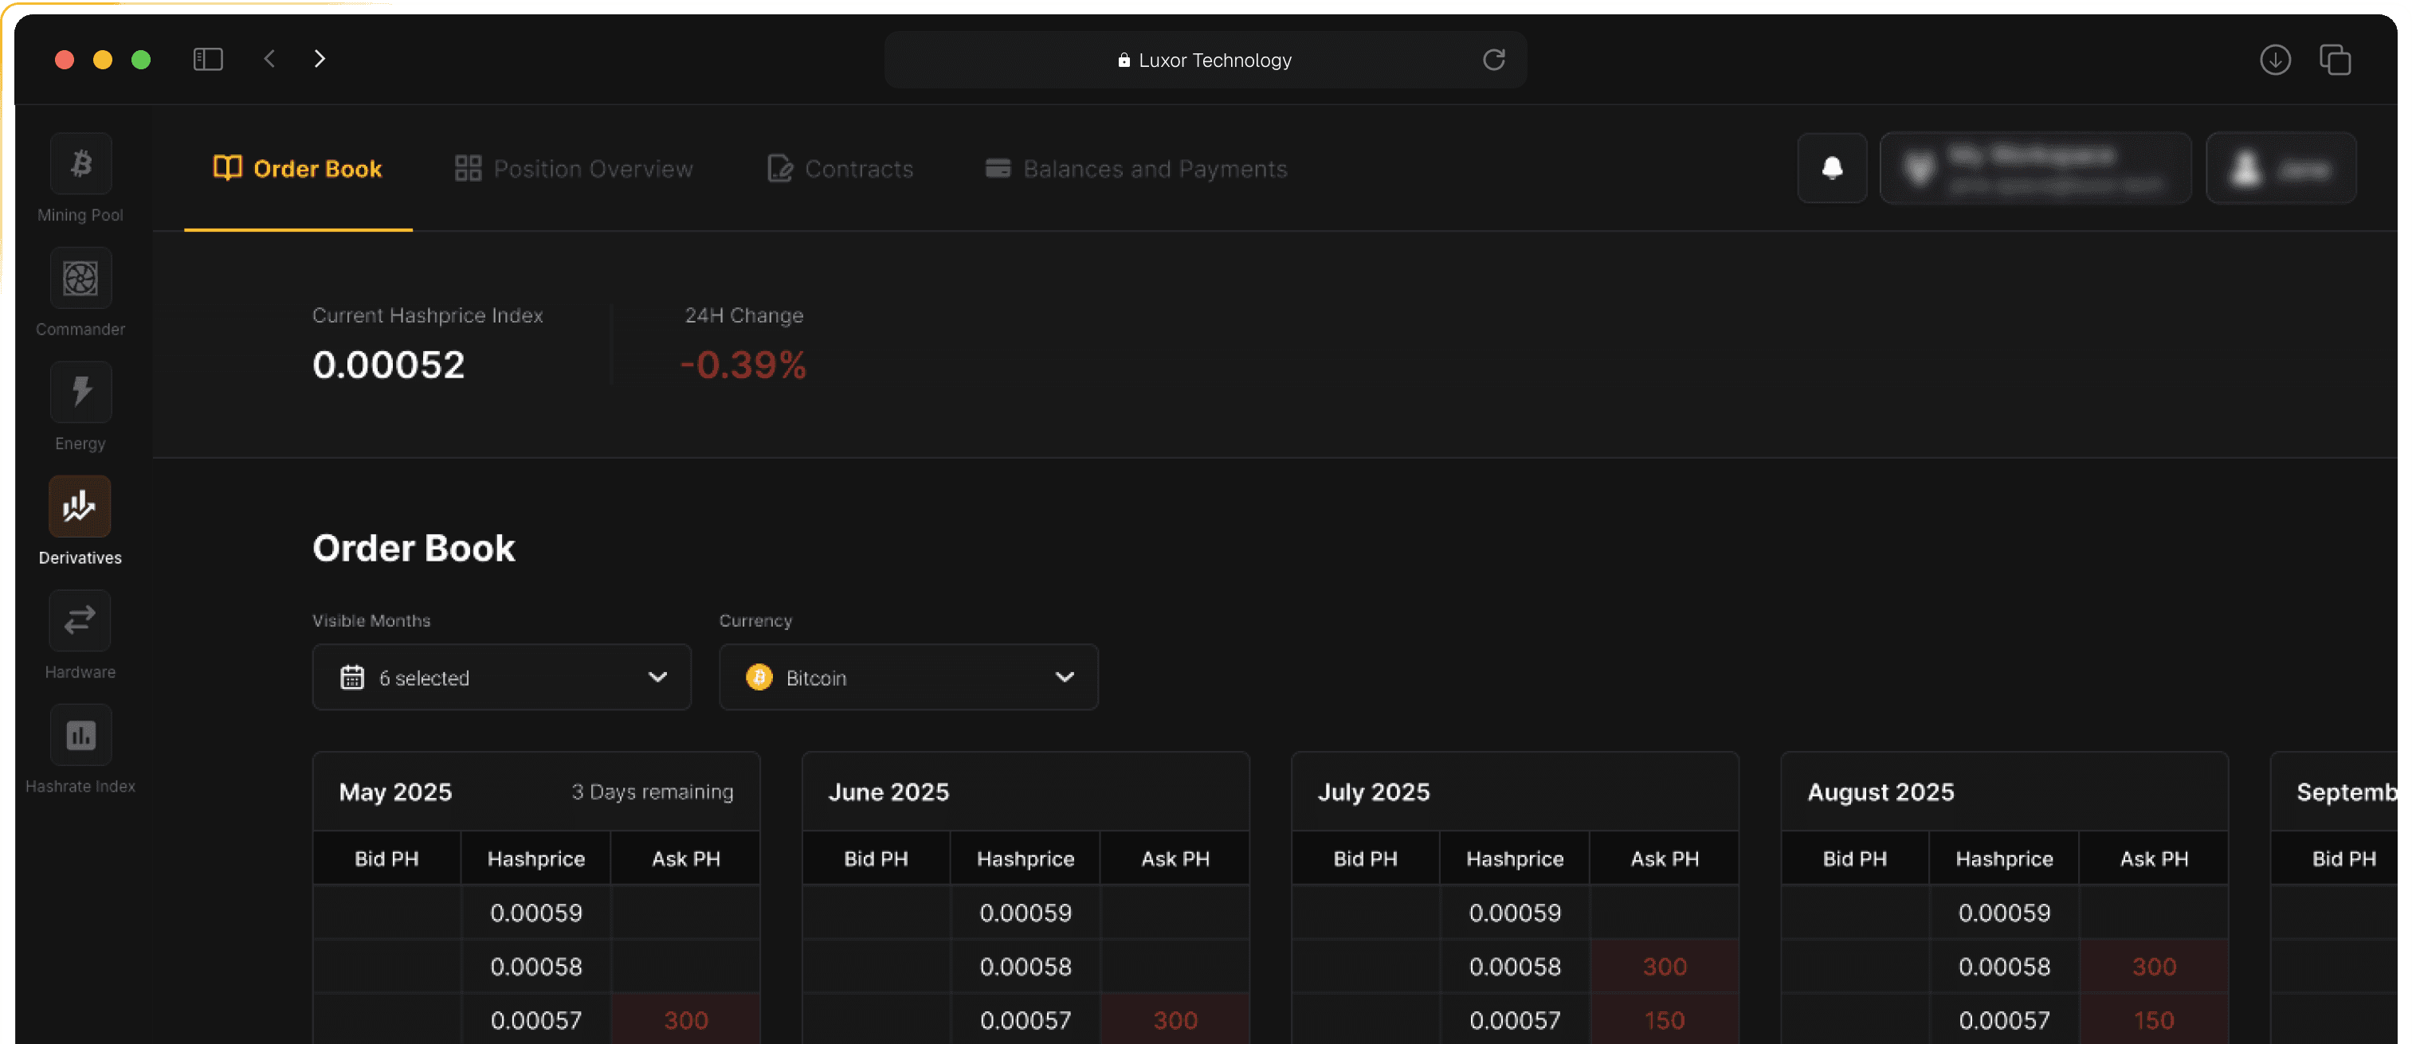
Task: Show the tab overview
Action: pyautogui.click(x=2336, y=59)
